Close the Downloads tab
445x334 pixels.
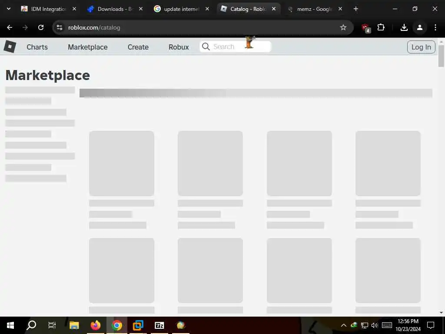[141, 9]
